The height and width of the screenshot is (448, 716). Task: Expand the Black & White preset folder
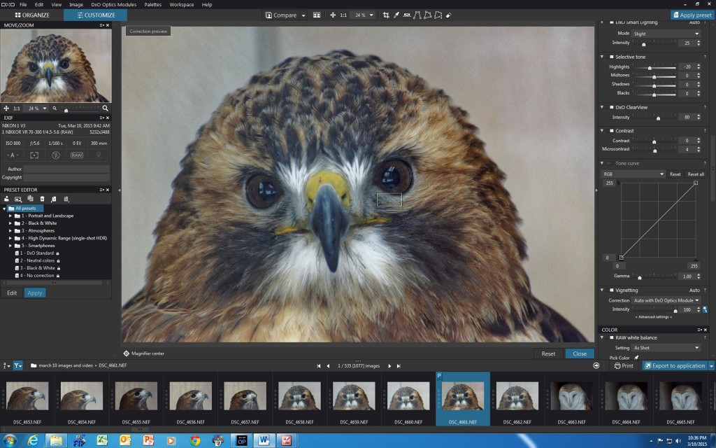10,223
